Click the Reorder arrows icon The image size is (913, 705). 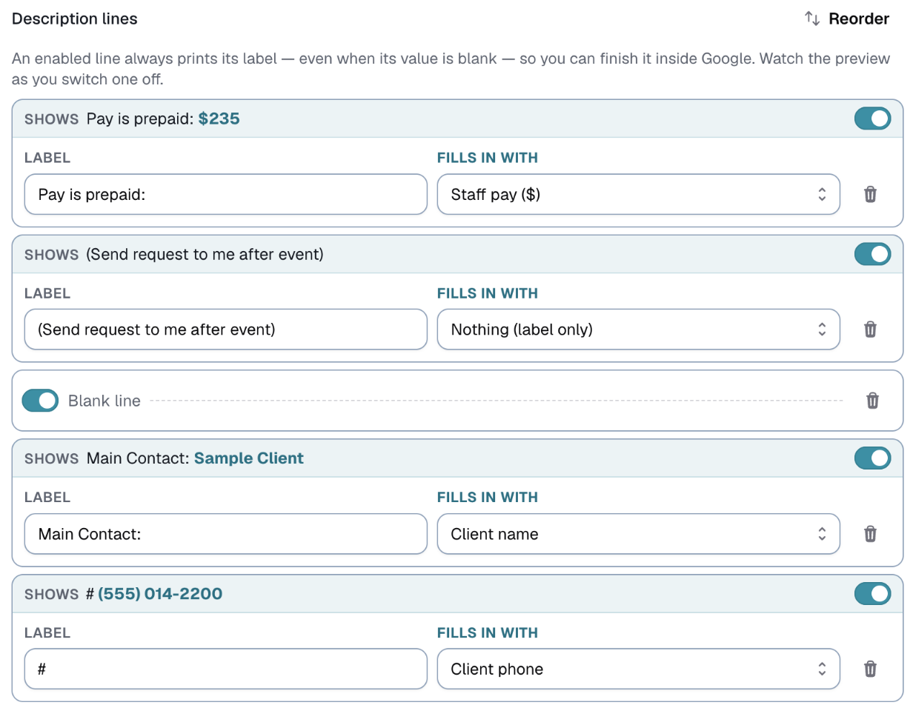812,19
